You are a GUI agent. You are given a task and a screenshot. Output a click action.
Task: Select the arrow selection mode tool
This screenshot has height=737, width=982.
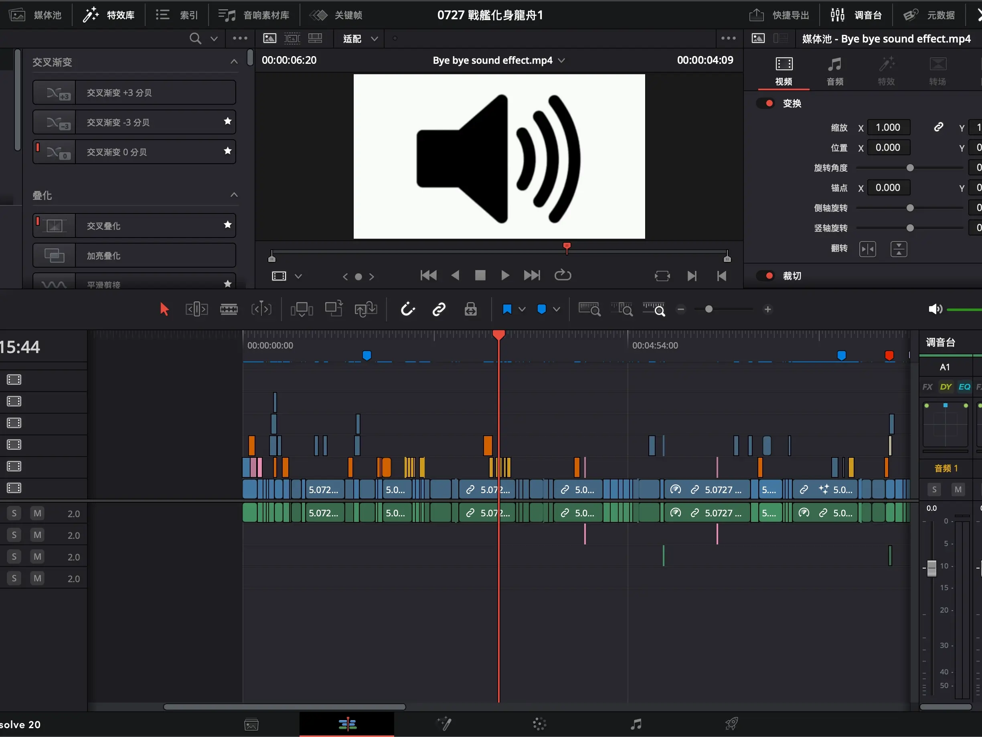(x=164, y=309)
